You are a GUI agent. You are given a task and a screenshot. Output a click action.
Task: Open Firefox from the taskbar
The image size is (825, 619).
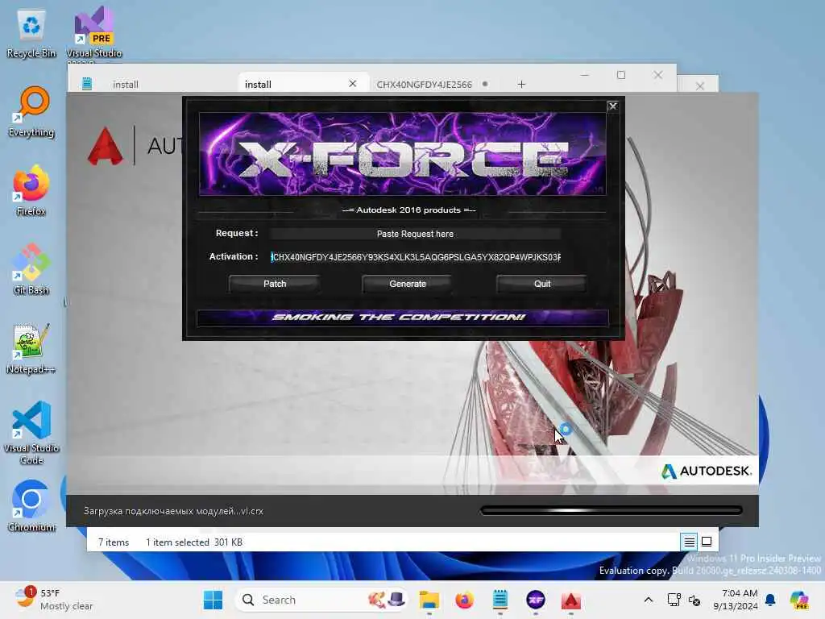(x=464, y=600)
